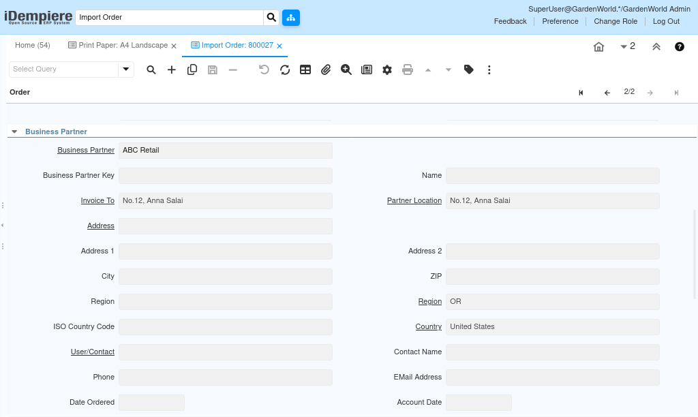This screenshot has width=698, height=417.
Task: Click the Feedback link
Action: tap(510, 21)
